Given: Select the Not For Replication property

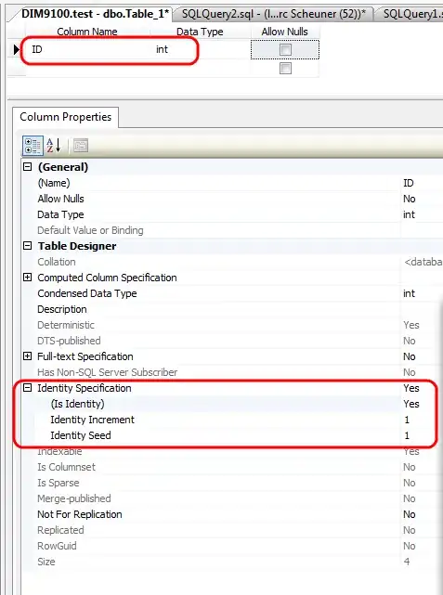Looking at the screenshot, I should [x=80, y=514].
